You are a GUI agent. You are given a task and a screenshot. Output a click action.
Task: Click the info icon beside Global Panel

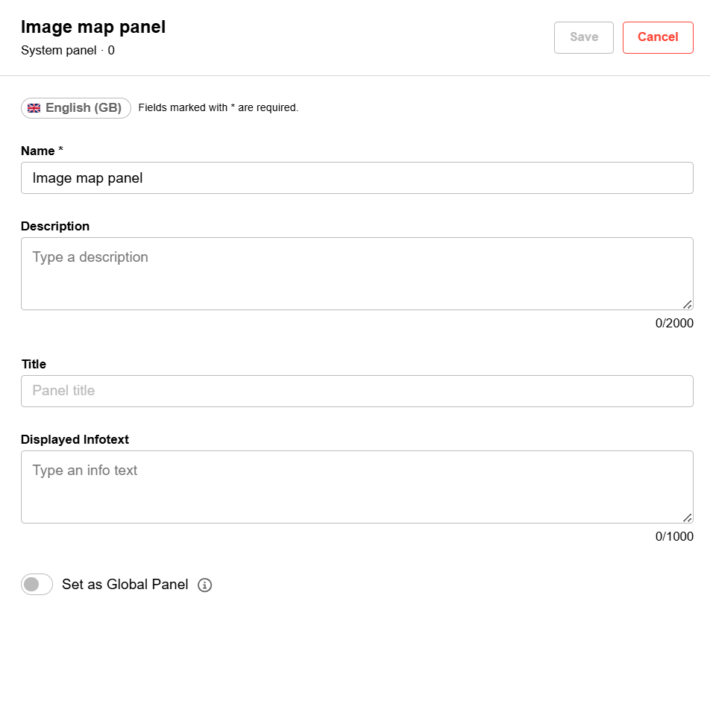click(205, 585)
